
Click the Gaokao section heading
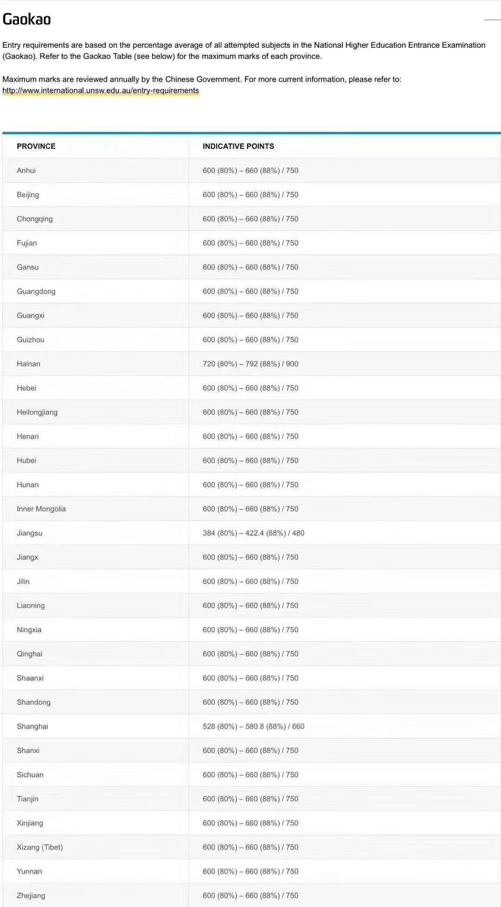(27, 19)
